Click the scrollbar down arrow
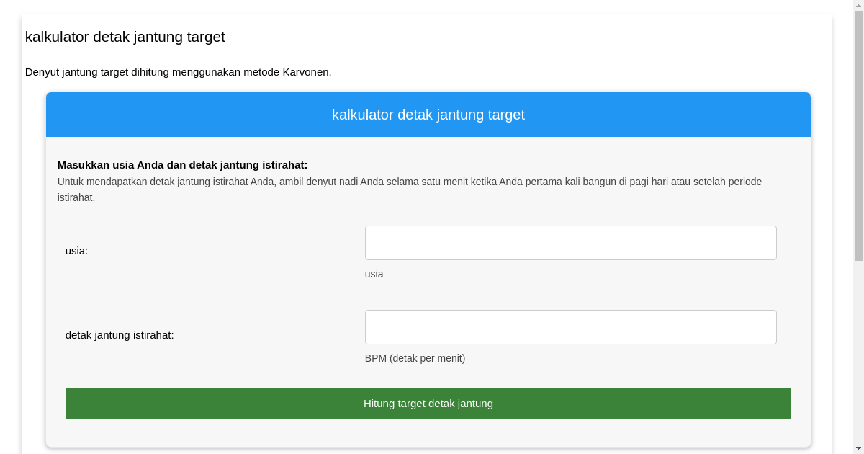This screenshot has width=864, height=454. pos(858,448)
